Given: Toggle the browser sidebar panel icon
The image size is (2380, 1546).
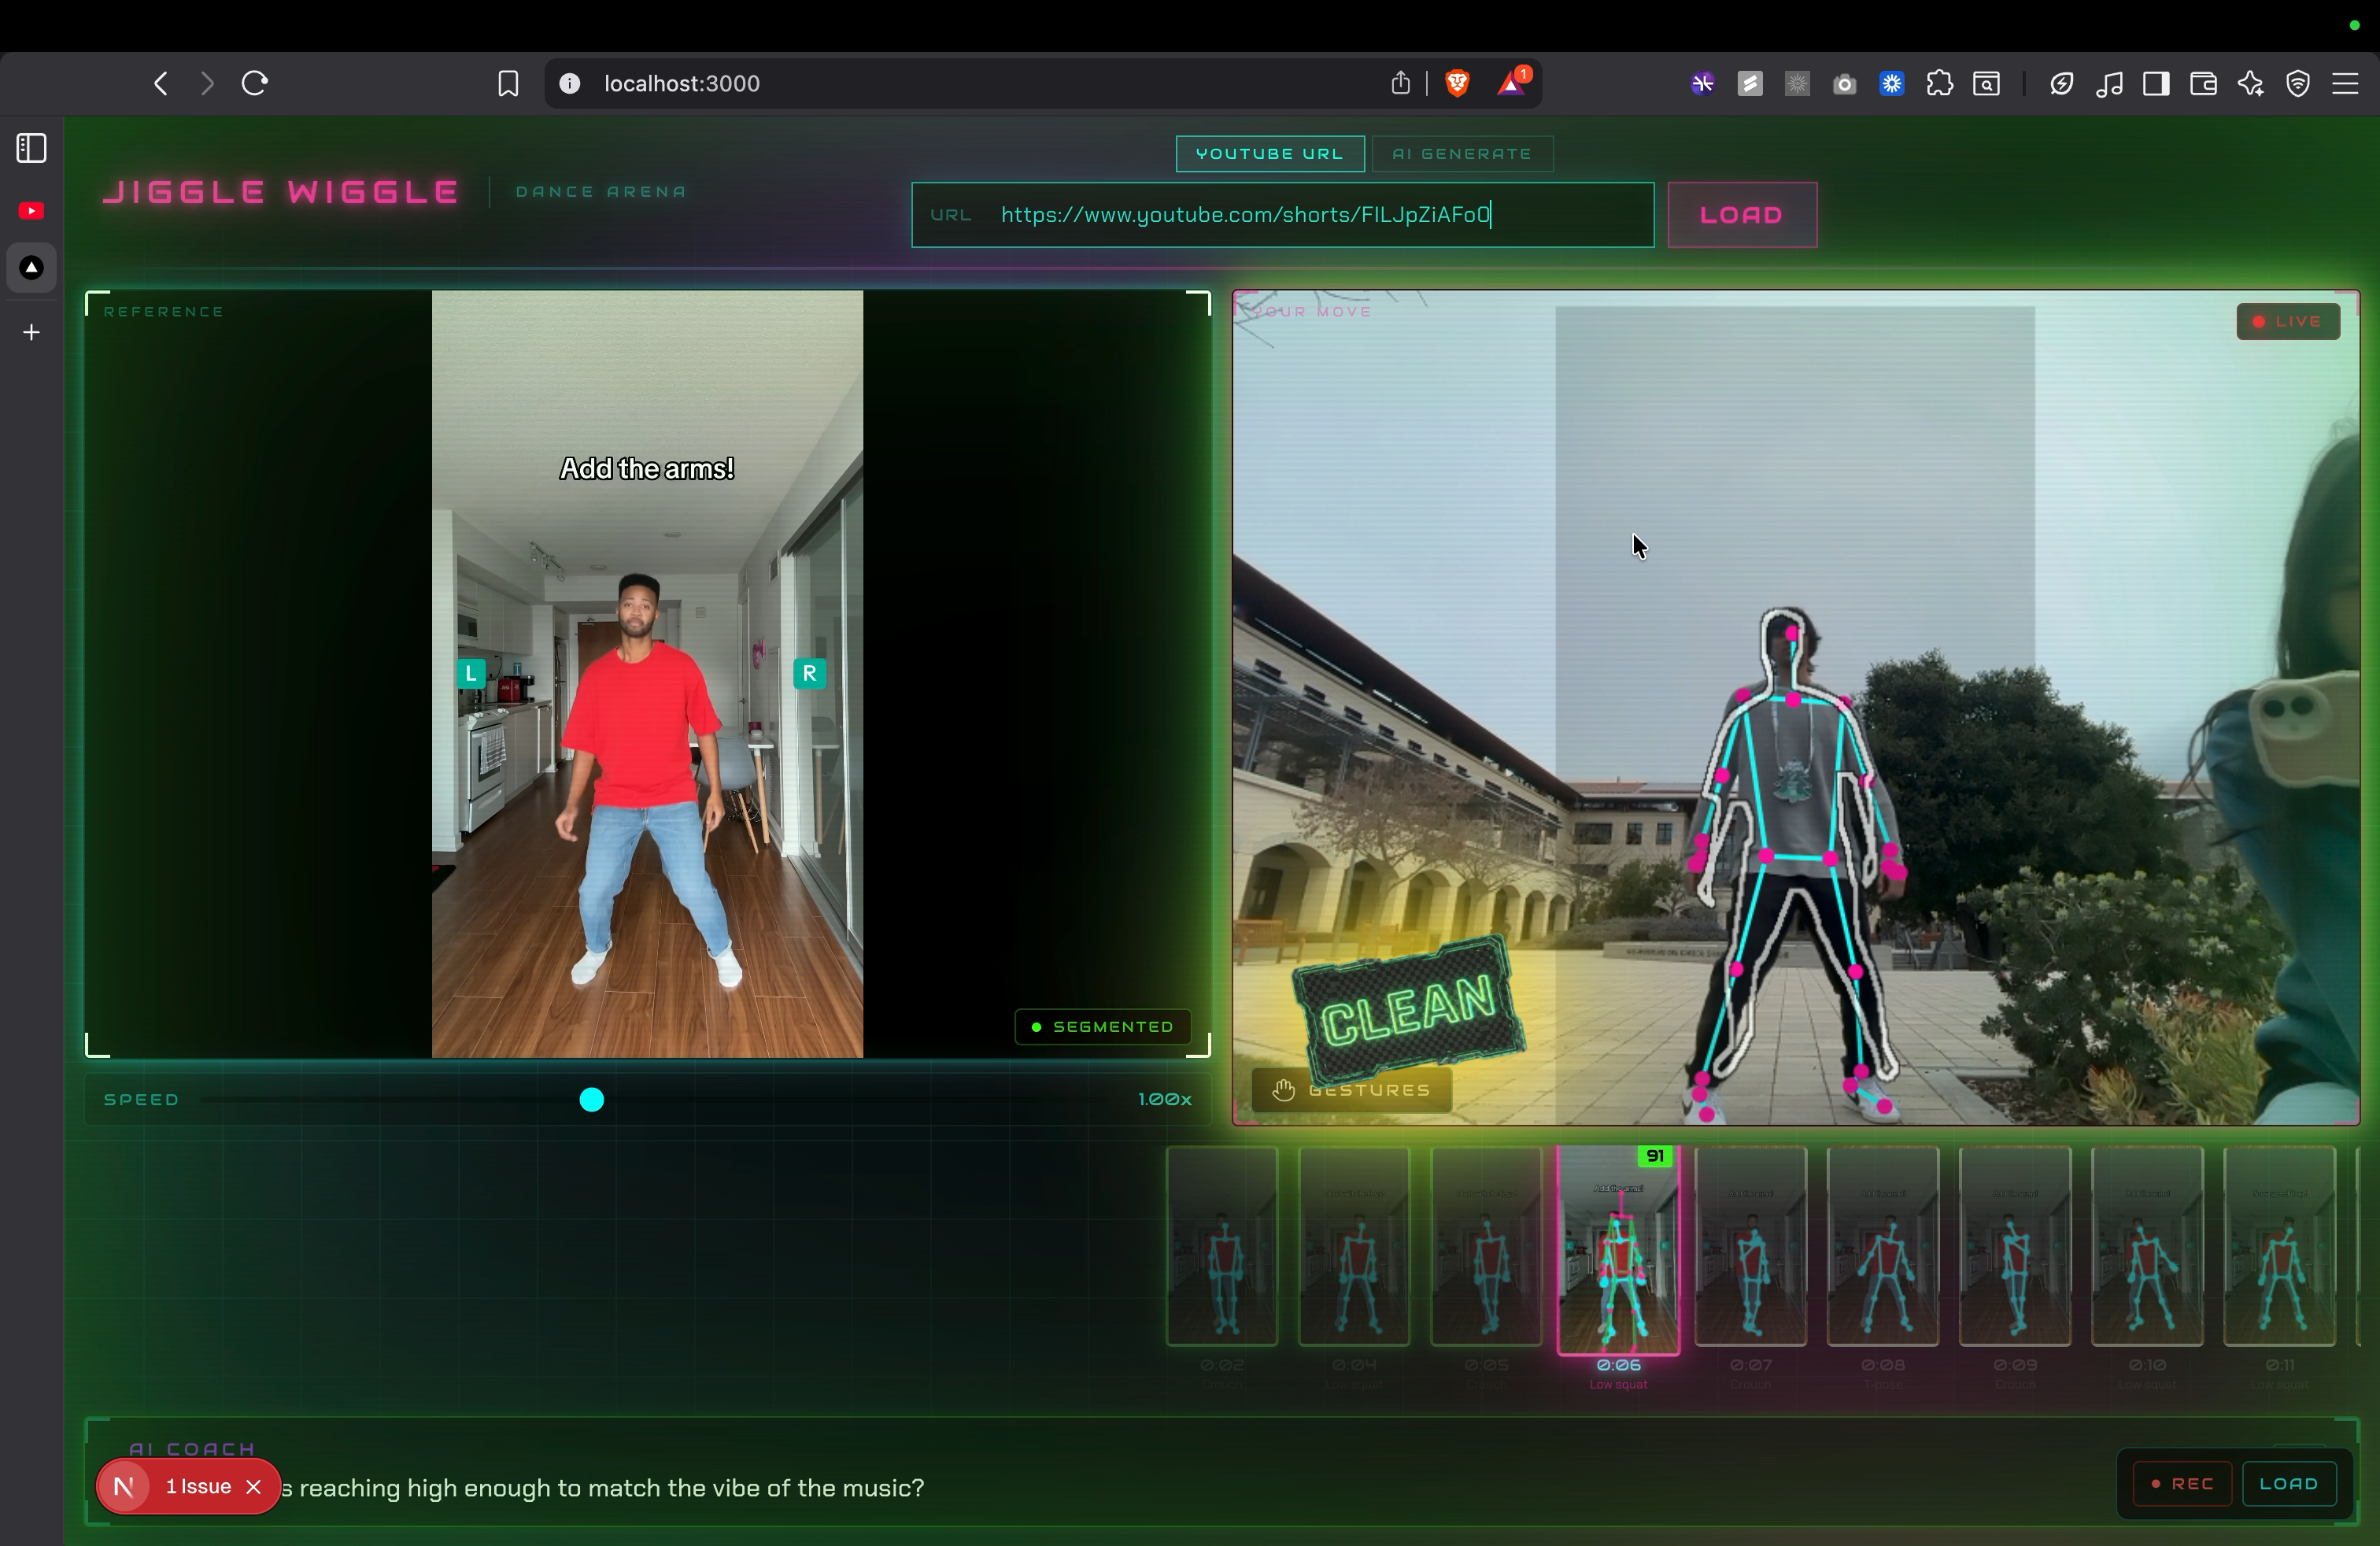Looking at the screenshot, I should (2156, 84).
